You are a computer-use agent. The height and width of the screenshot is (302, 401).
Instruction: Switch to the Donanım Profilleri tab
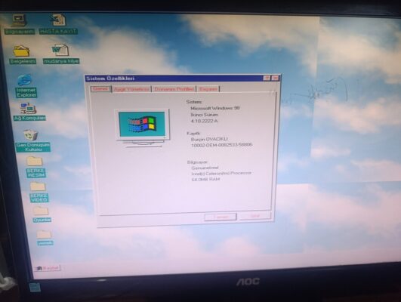(174, 89)
